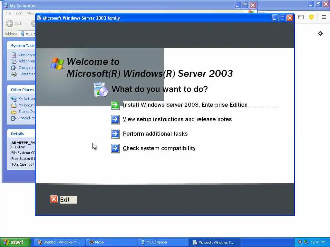Switch to Untitled - Windows M... taskbar item

[60, 242]
